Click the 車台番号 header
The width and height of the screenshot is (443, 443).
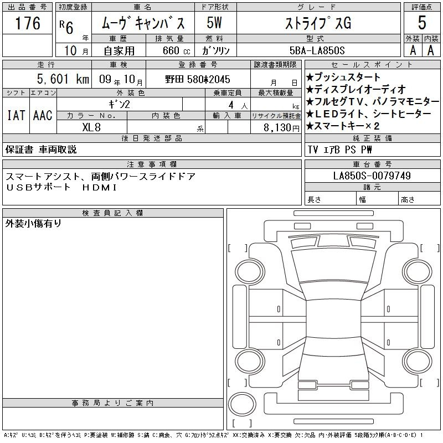click(372, 164)
